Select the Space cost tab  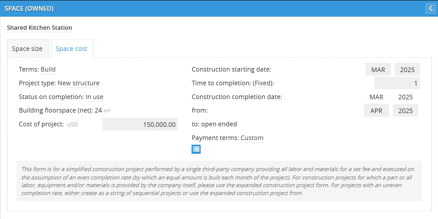tap(71, 49)
